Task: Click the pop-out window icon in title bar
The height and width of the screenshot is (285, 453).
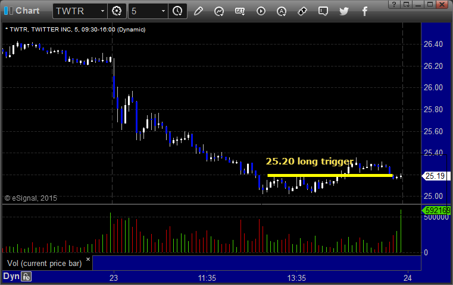Action: [406, 4]
